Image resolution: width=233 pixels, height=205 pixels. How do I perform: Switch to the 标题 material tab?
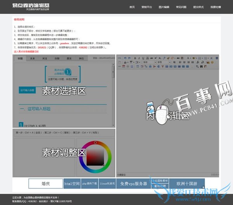pyautogui.click(x=20, y=58)
